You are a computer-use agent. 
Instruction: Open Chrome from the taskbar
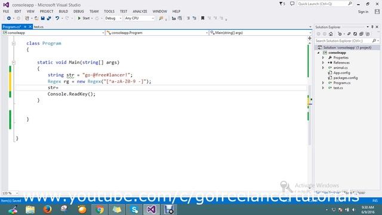[x=100, y=210]
